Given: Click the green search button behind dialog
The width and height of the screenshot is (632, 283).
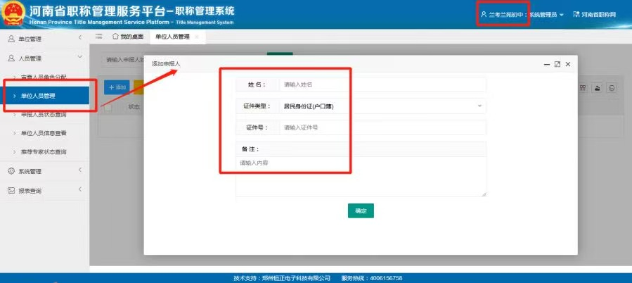Looking at the screenshot, I should [x=280, y=54].
